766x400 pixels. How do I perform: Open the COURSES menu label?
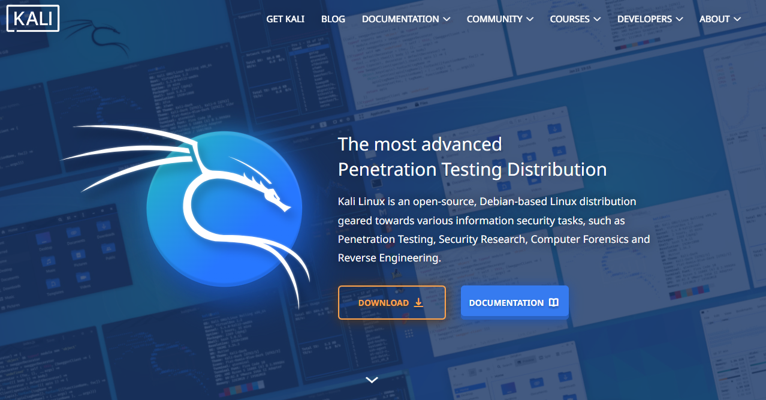(x=570, y=19)
